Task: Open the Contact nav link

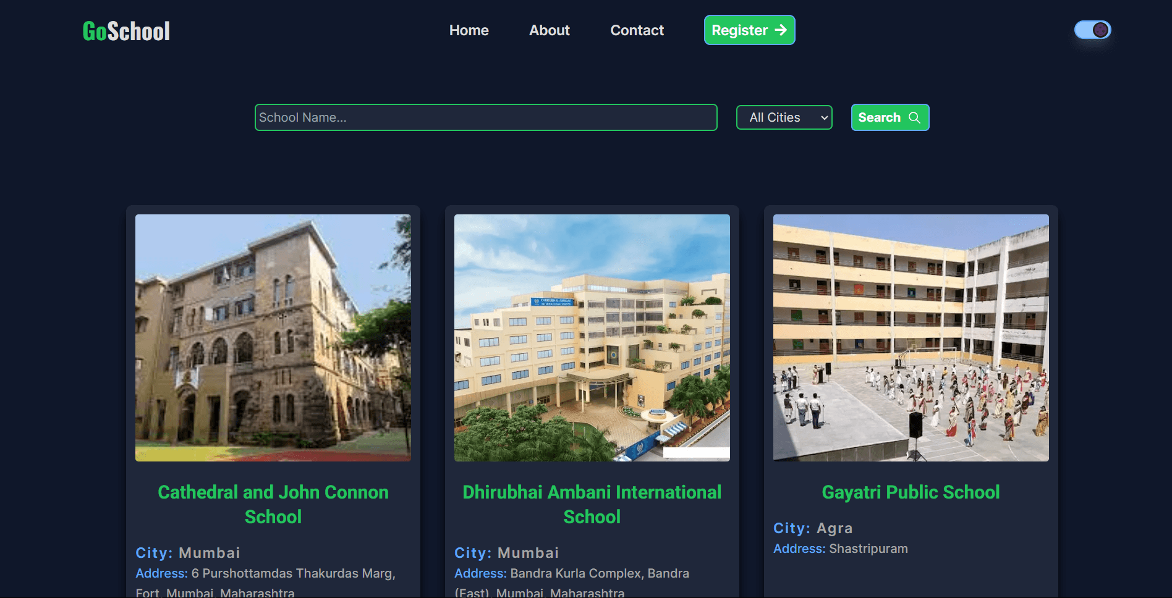Action: 637,30
